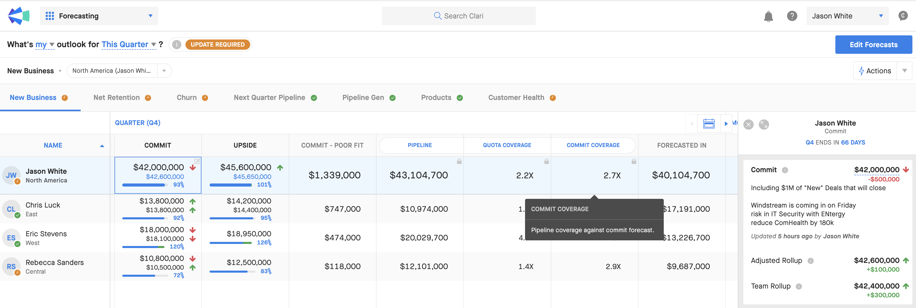Open the calendar period picker icon
The image size is (916, 308).
tap(709, 124)
